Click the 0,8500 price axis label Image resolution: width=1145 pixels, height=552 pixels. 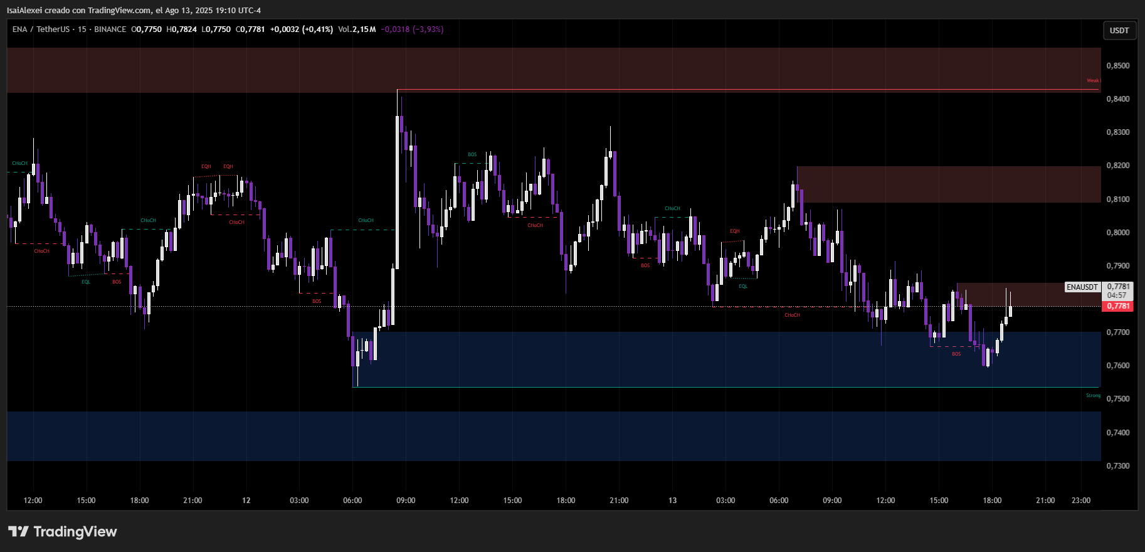coord(1118,66)
